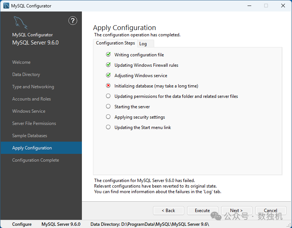Open Sample Databases step
This screenshot has height=228, width=292.
tap(30, 136)
